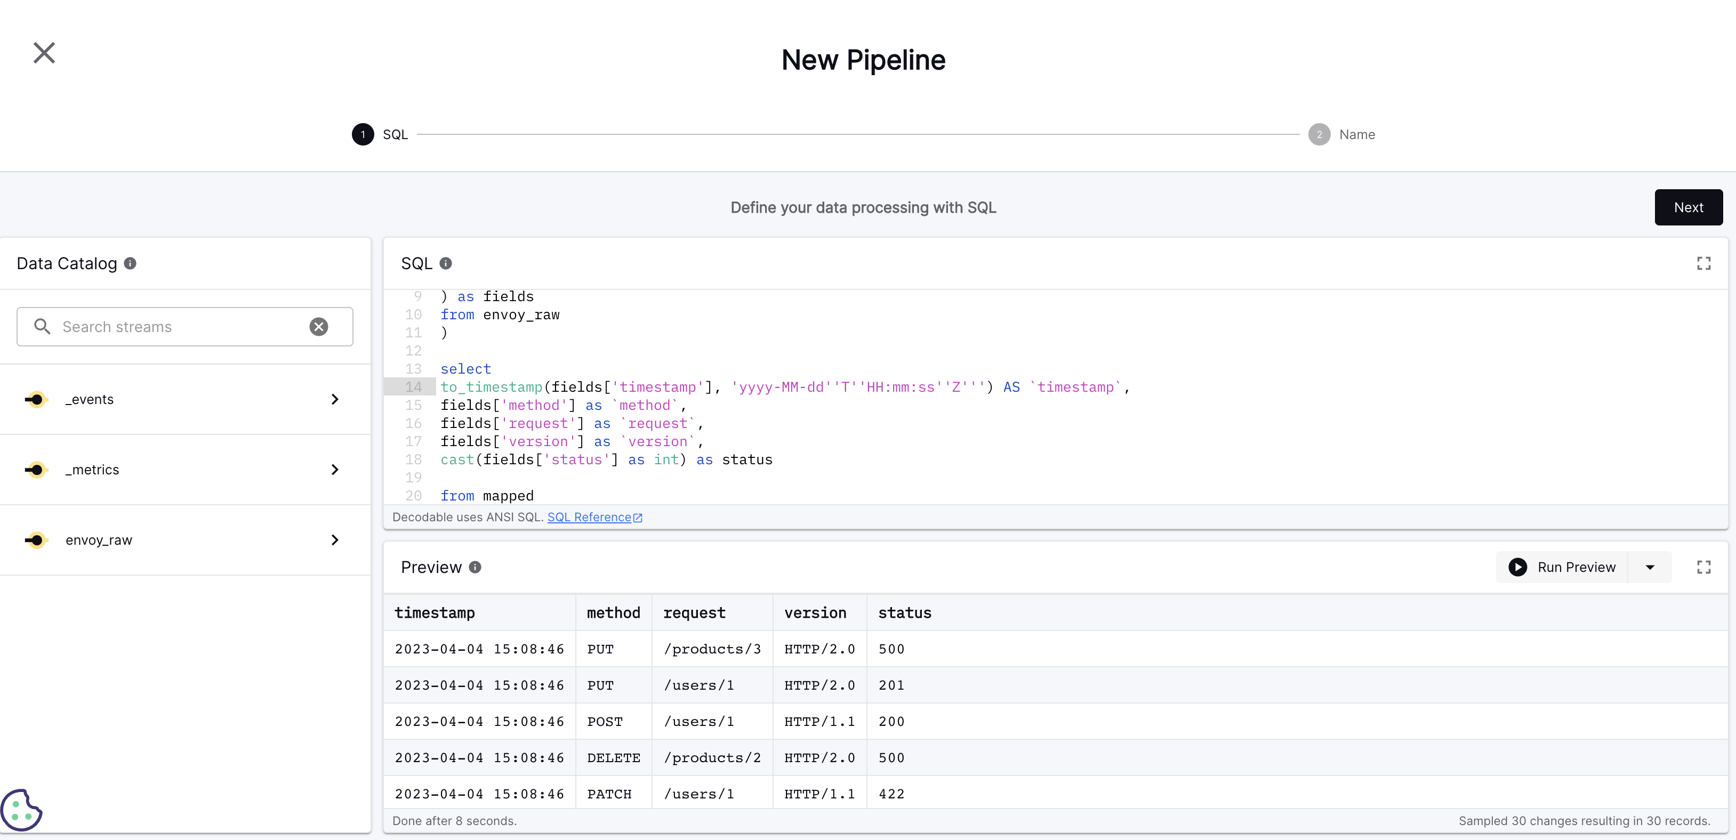Close the New Pipeline dialog
The image size is (1736, 840).
[x=44, y=53]
